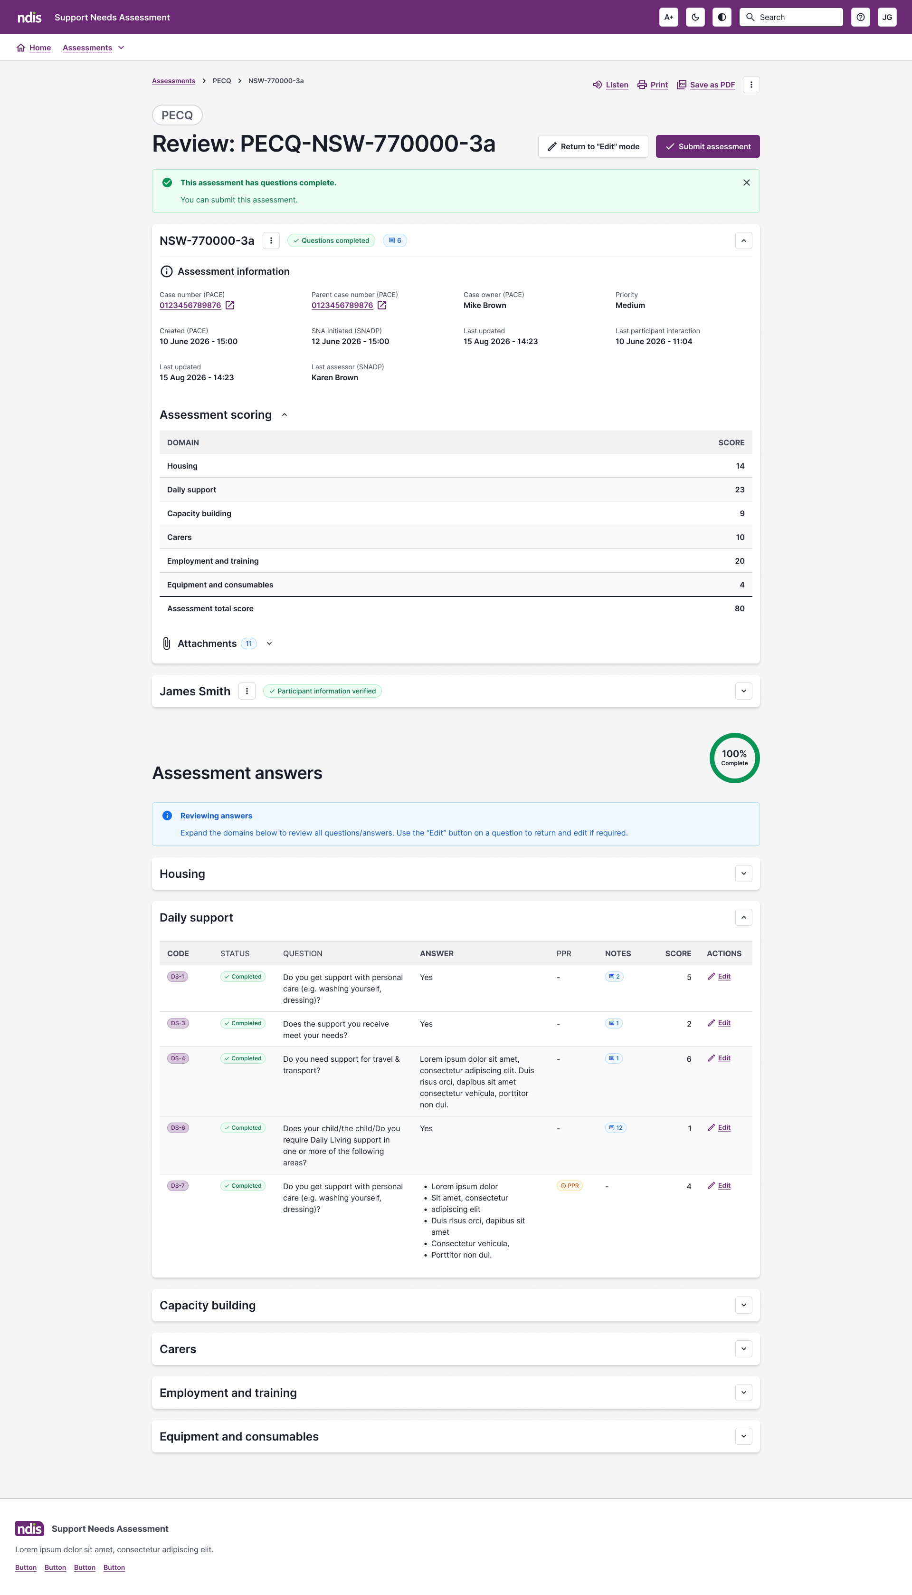The image size is (912, 1595).
Task: Open the Assessments dropdown in navigation
Action: [x=121, y=48]
